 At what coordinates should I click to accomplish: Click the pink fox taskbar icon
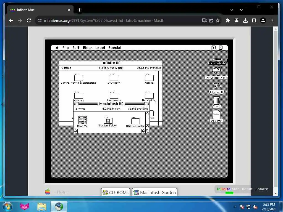(x=25, y=206)
